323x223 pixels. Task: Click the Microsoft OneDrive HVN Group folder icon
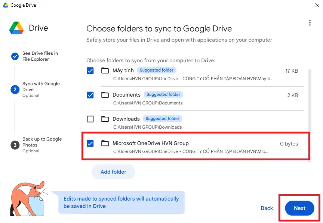click(105, 143)
